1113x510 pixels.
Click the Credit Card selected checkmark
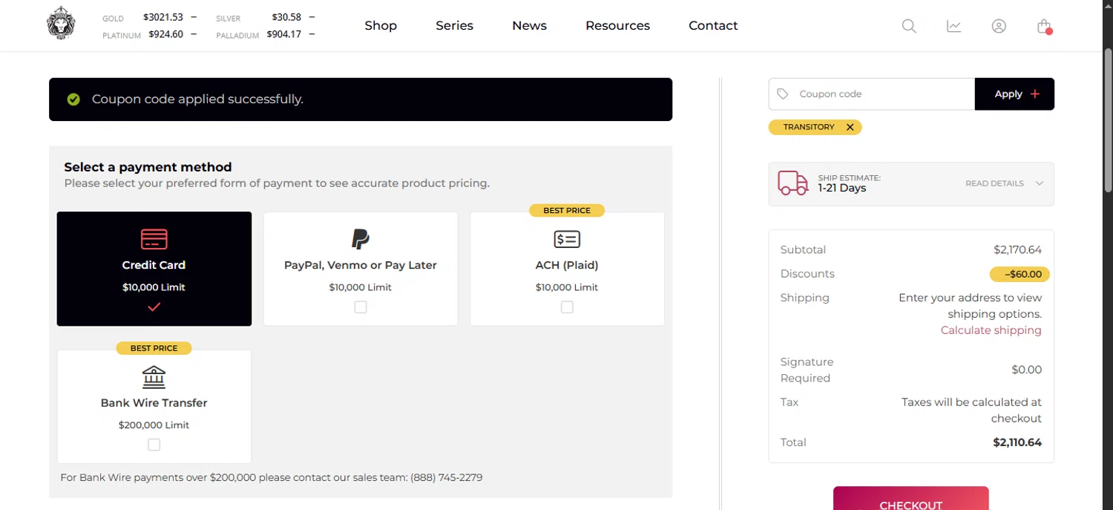tap(154, 307)
